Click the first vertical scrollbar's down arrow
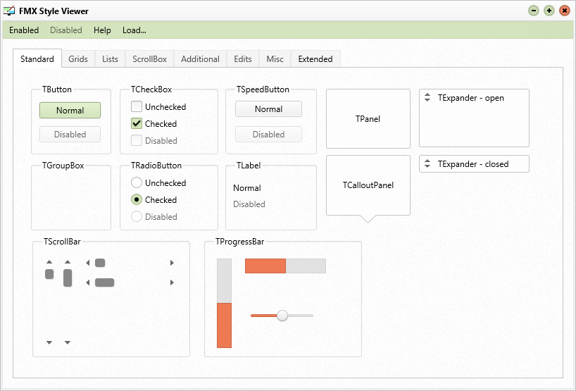The image size is (576, 391). click(49, 342)
